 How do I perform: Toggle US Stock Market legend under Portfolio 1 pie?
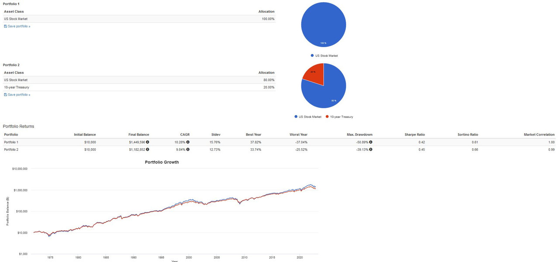coord(324,56)
